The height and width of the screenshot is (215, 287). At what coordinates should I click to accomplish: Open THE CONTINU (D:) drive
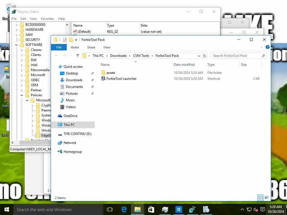coord(77,134)
